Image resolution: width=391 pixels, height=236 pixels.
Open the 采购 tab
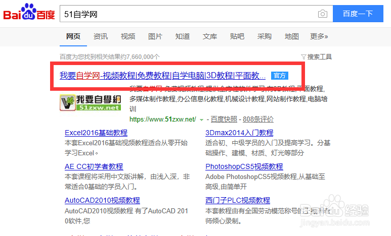click(x=265, y=36)
